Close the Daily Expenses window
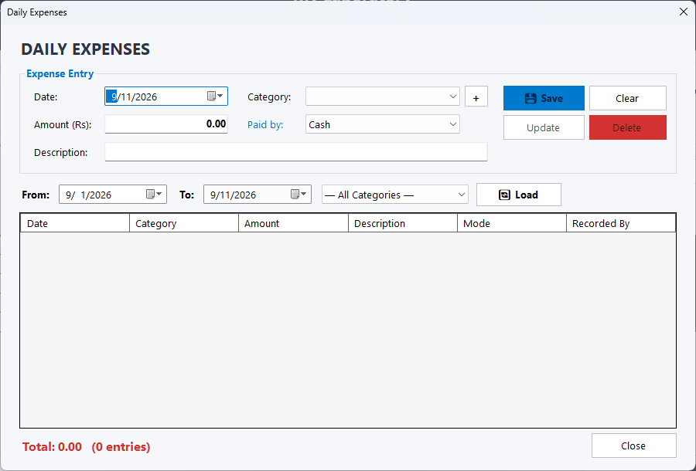This screenshot has height=471, width=696. [684, 12]
